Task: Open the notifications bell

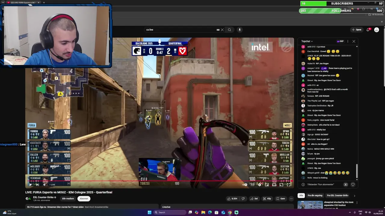Action: (368, 30)
